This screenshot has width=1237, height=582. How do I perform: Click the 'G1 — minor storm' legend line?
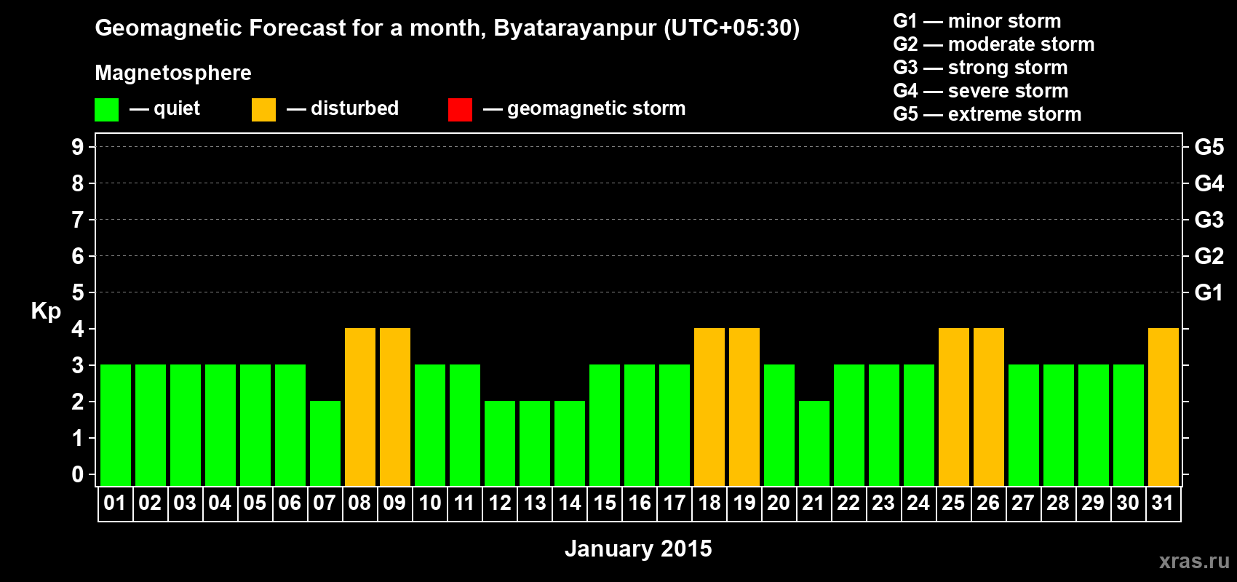[977, 21]
